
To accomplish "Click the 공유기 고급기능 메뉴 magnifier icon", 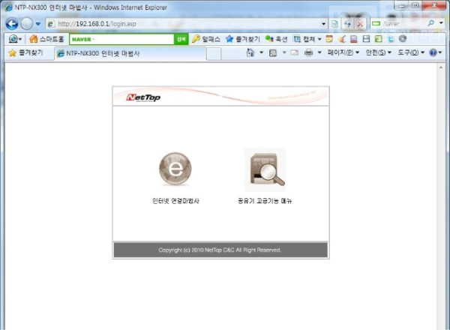I will tap(265, 169).
